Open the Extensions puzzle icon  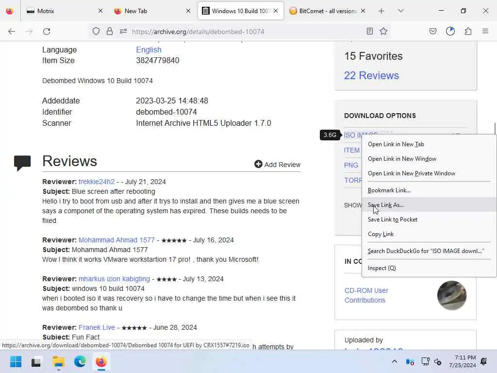[468, 31]
